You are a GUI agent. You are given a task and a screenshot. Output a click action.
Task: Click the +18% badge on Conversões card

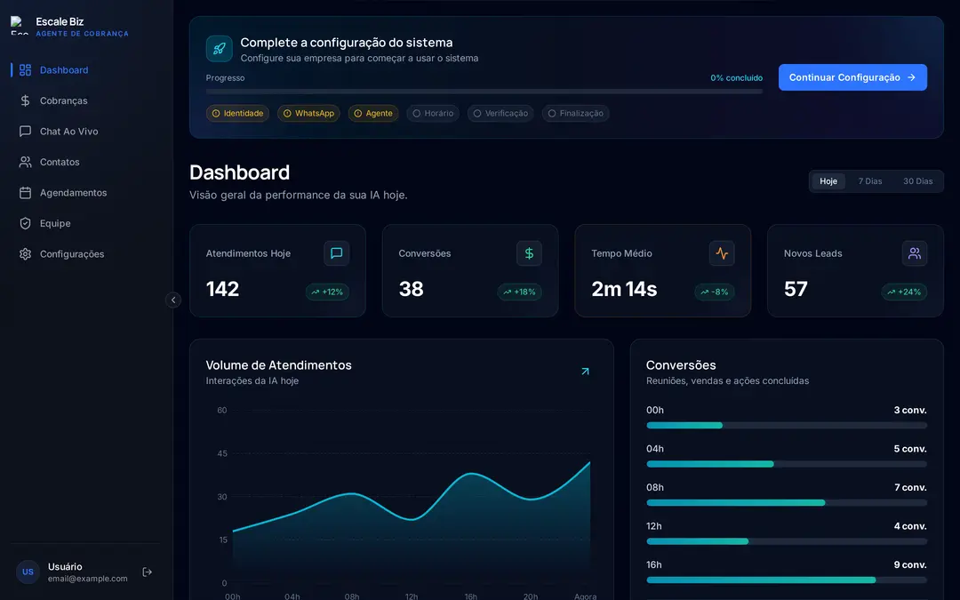(519, 292)
